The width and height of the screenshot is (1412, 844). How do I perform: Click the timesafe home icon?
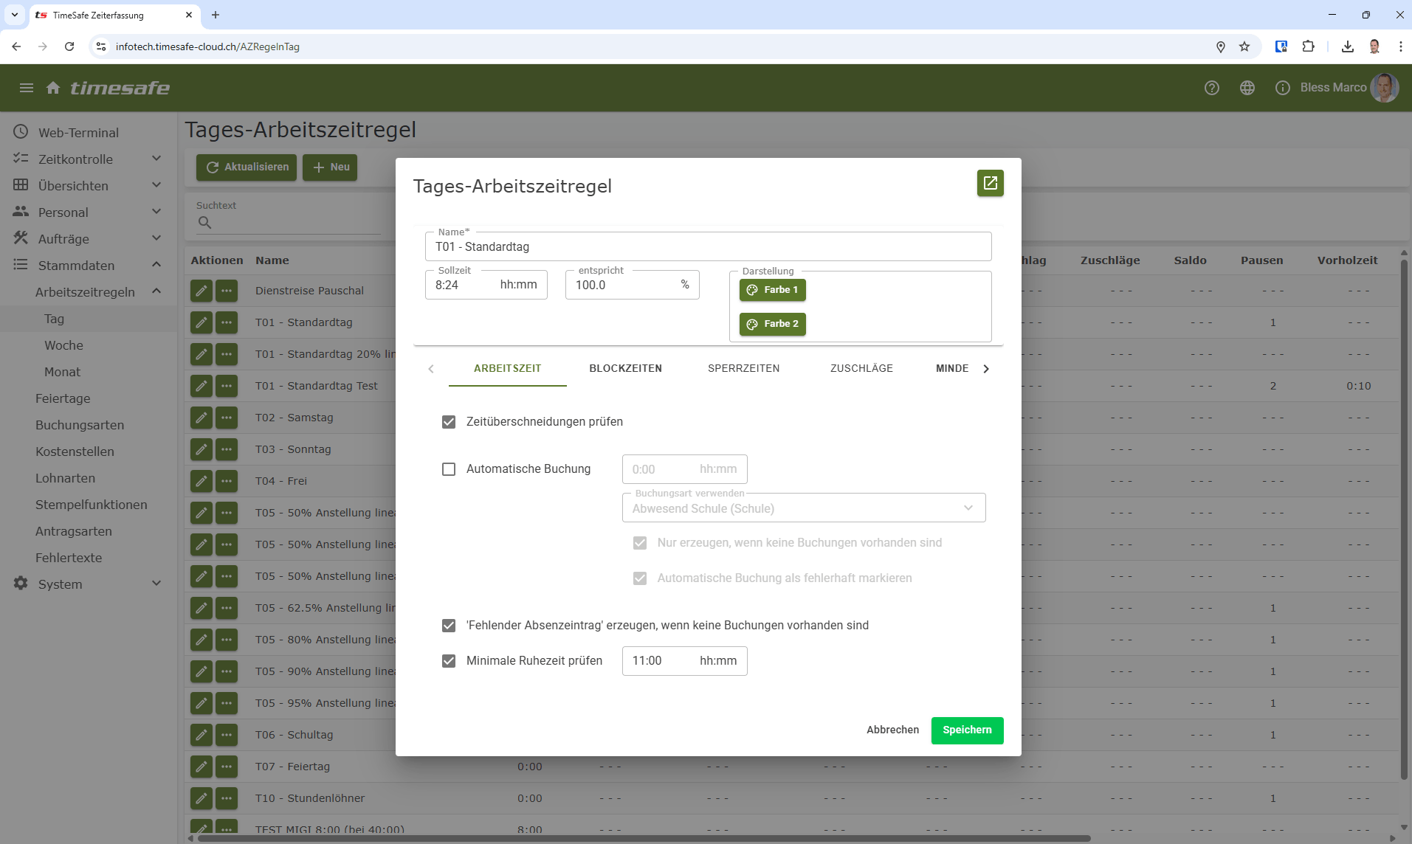pyautogui.click(x=53, y=88)
